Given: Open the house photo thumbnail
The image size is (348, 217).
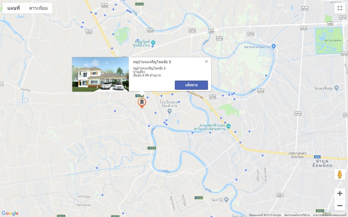Looking at the screenshot, I should (x=101, y=74).
